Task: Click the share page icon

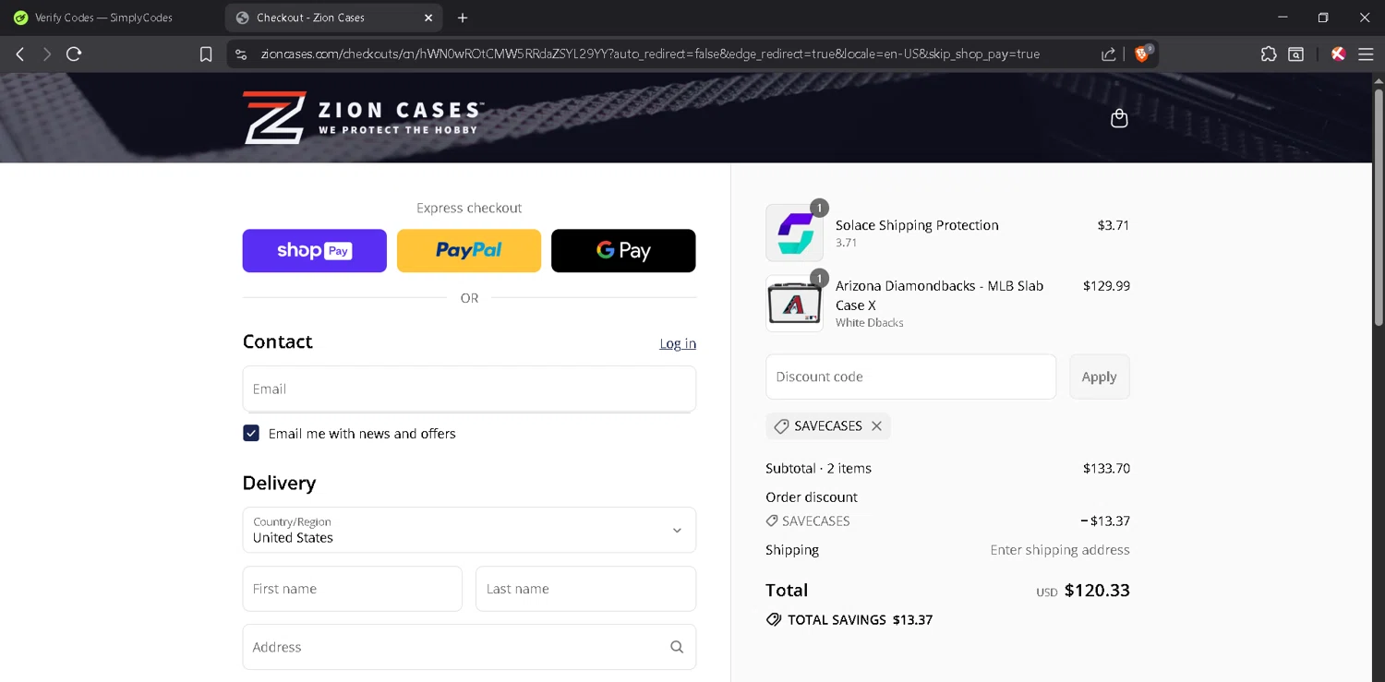Action: [1109, 54]
